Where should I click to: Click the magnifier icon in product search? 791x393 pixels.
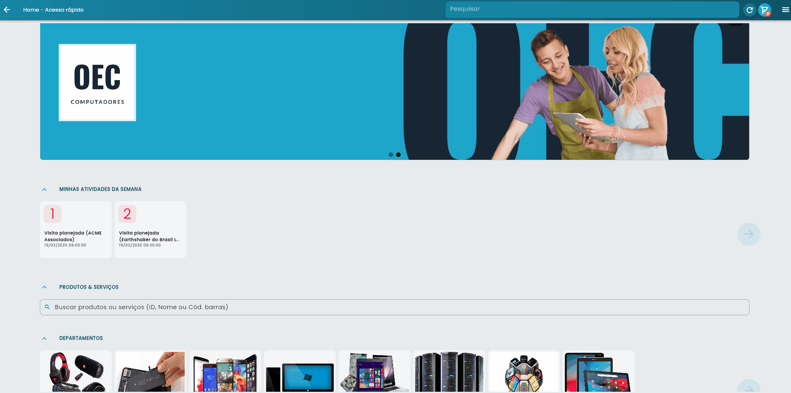click(47, 307)
